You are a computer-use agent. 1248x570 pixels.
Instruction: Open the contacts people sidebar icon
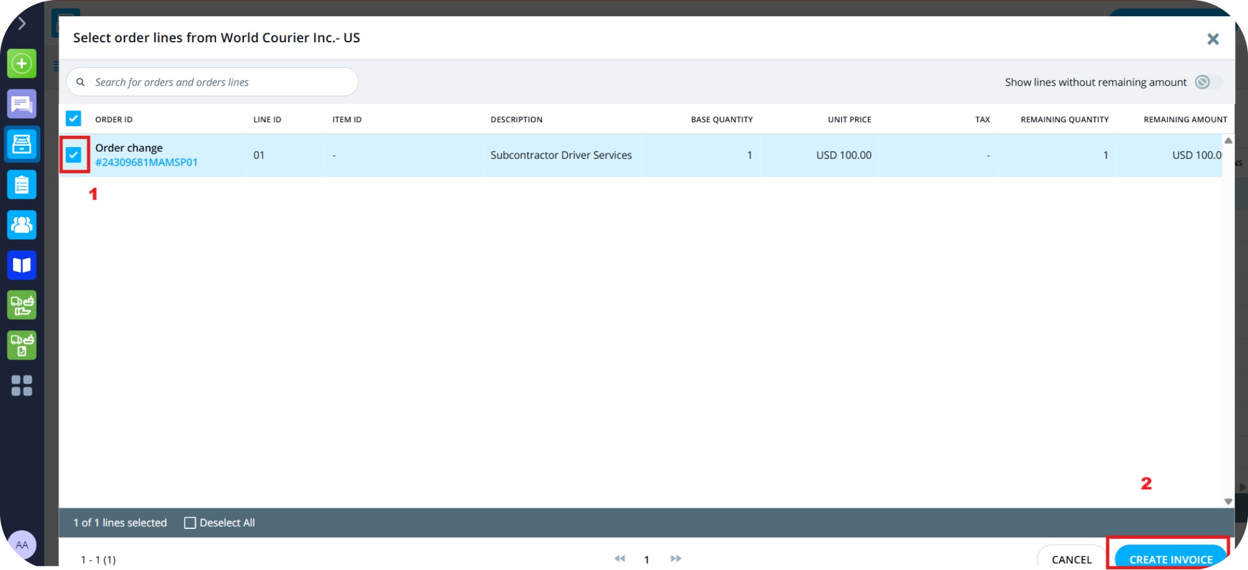(22, 225)
